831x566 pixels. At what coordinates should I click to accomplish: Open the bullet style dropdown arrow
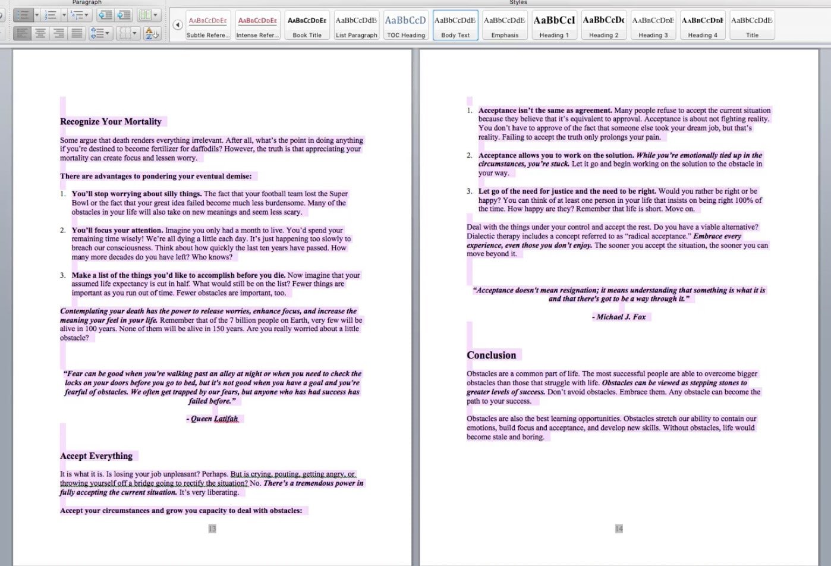tap(37, 15)
